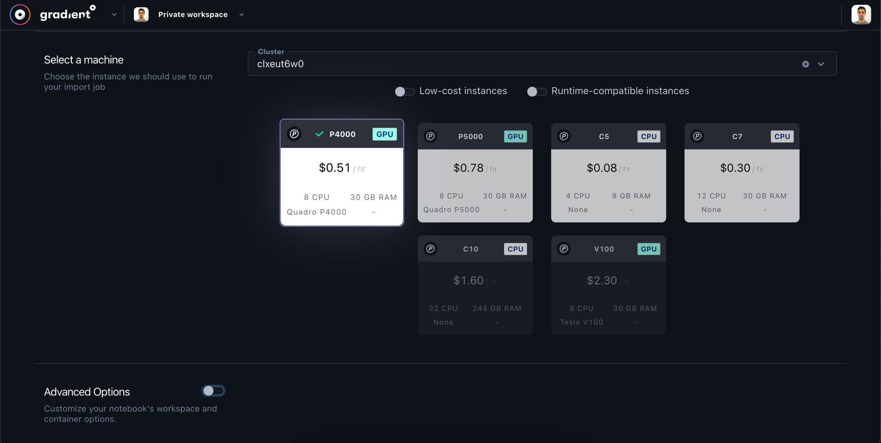881x443 pixels.
Task: Click the 244 GB RAM text
Action: pyautogui.click(x=497, y=309)
